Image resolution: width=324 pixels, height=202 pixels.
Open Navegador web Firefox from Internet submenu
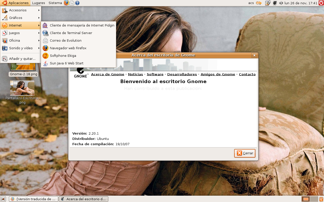click(68, 48)
